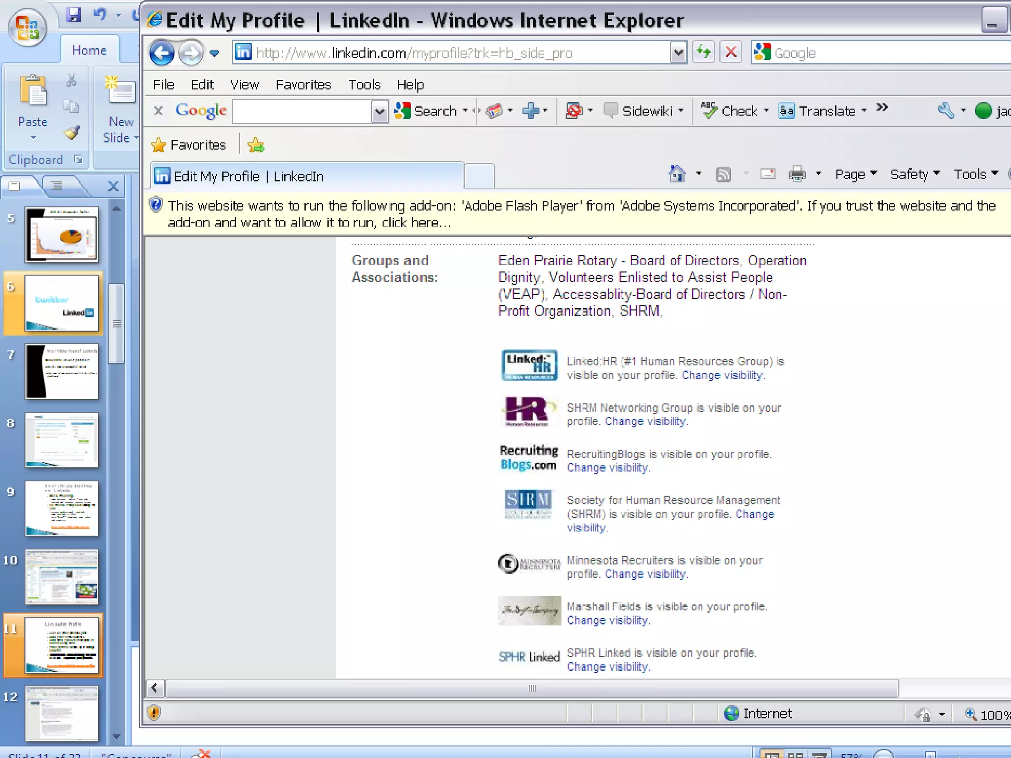
Task: Click the RSS feeds icon
Action: tap(723, 174)
